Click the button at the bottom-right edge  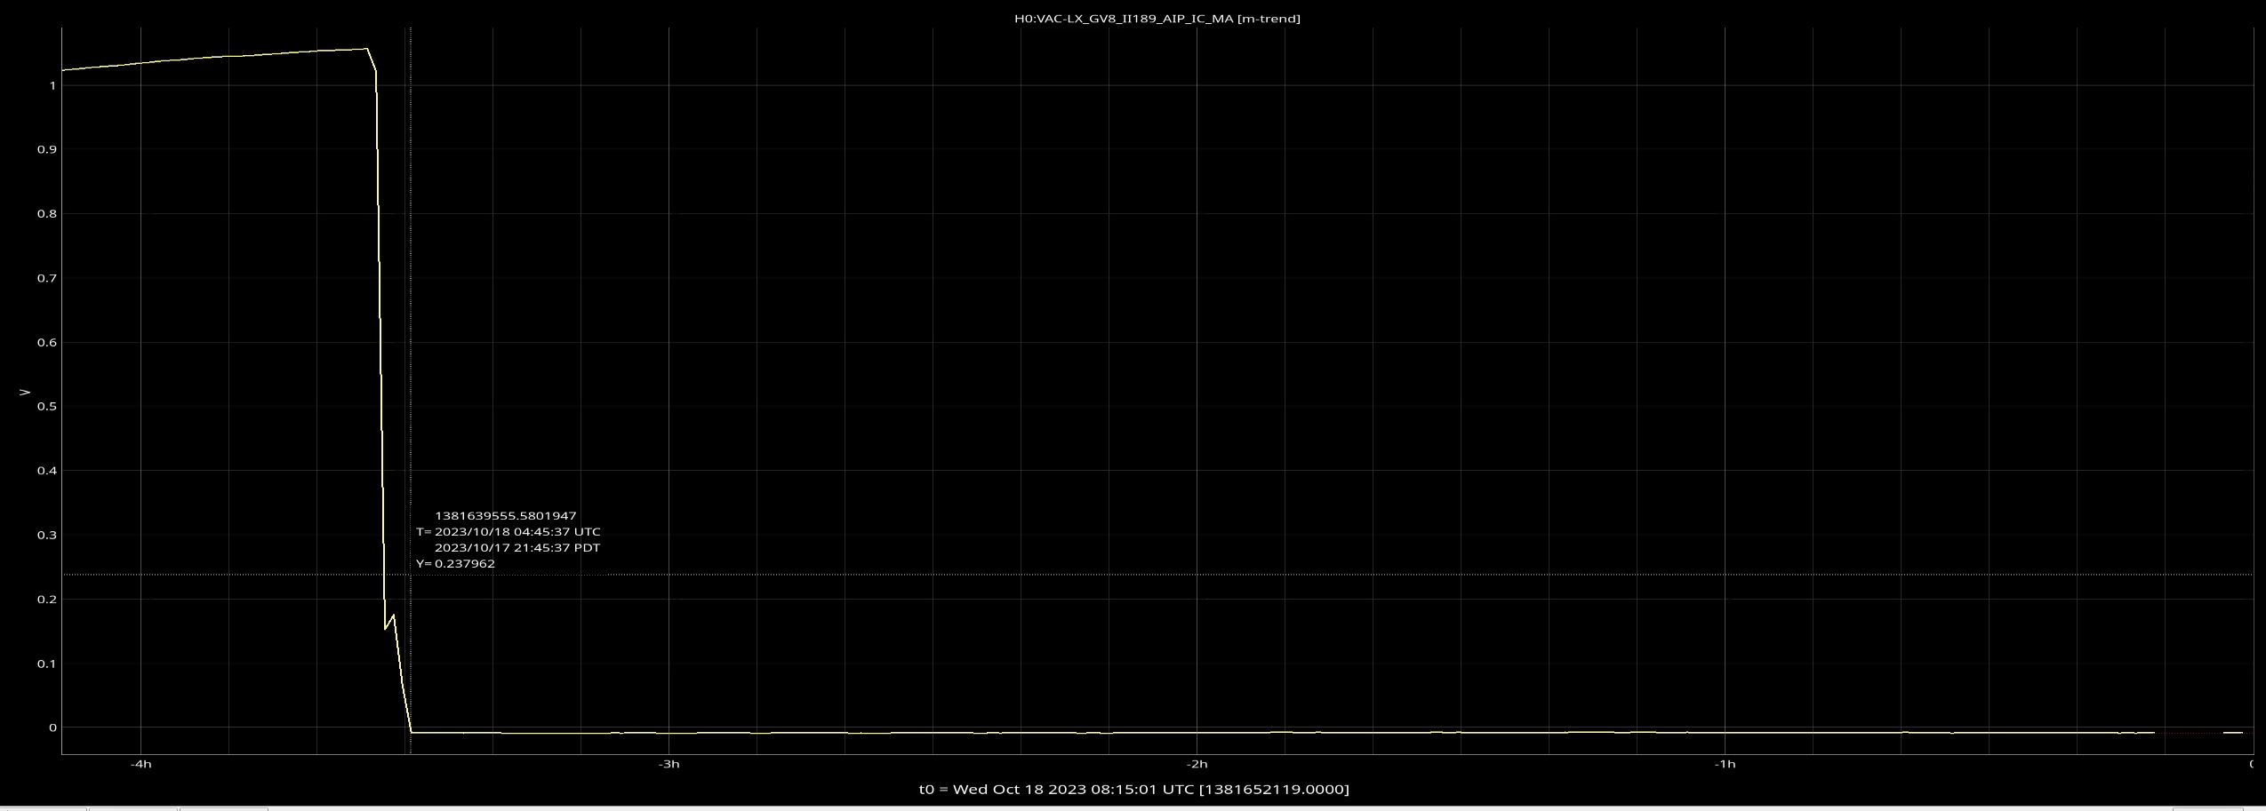(x=2207, y=808)
